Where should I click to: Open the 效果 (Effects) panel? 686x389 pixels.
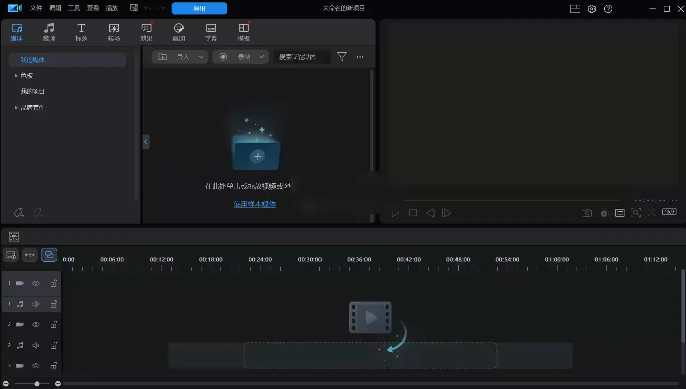tap(146, 31)
